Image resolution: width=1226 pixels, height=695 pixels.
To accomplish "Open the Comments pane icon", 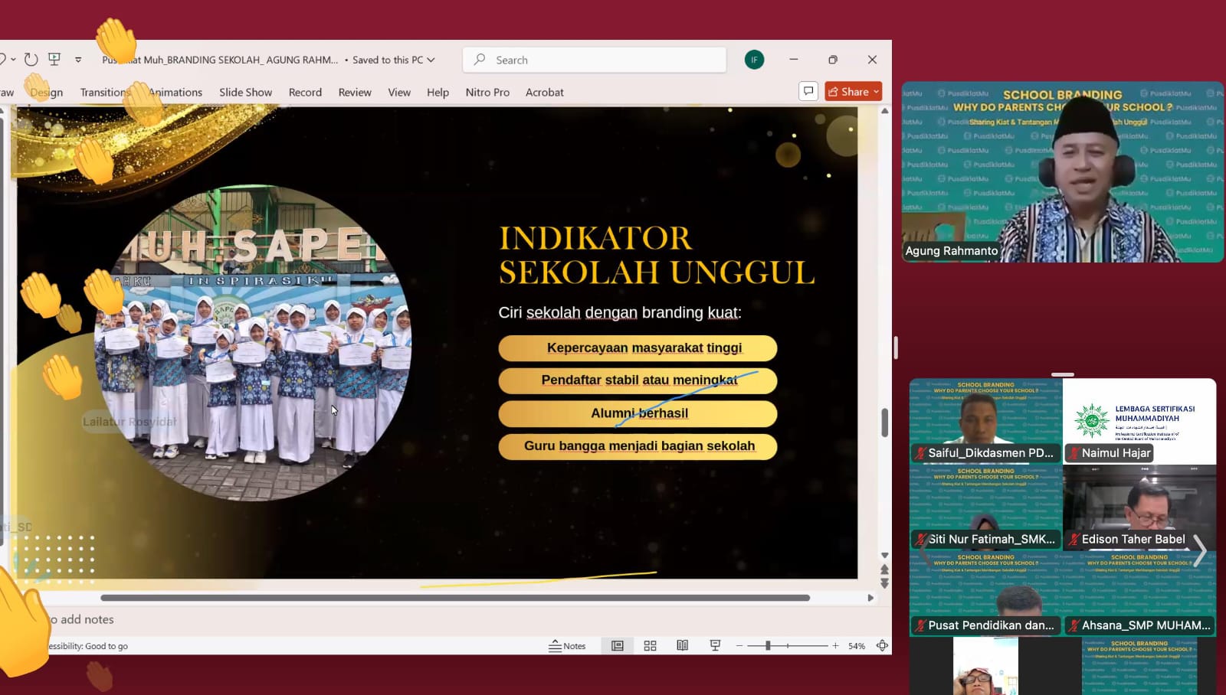I will (x=808, y=91).
